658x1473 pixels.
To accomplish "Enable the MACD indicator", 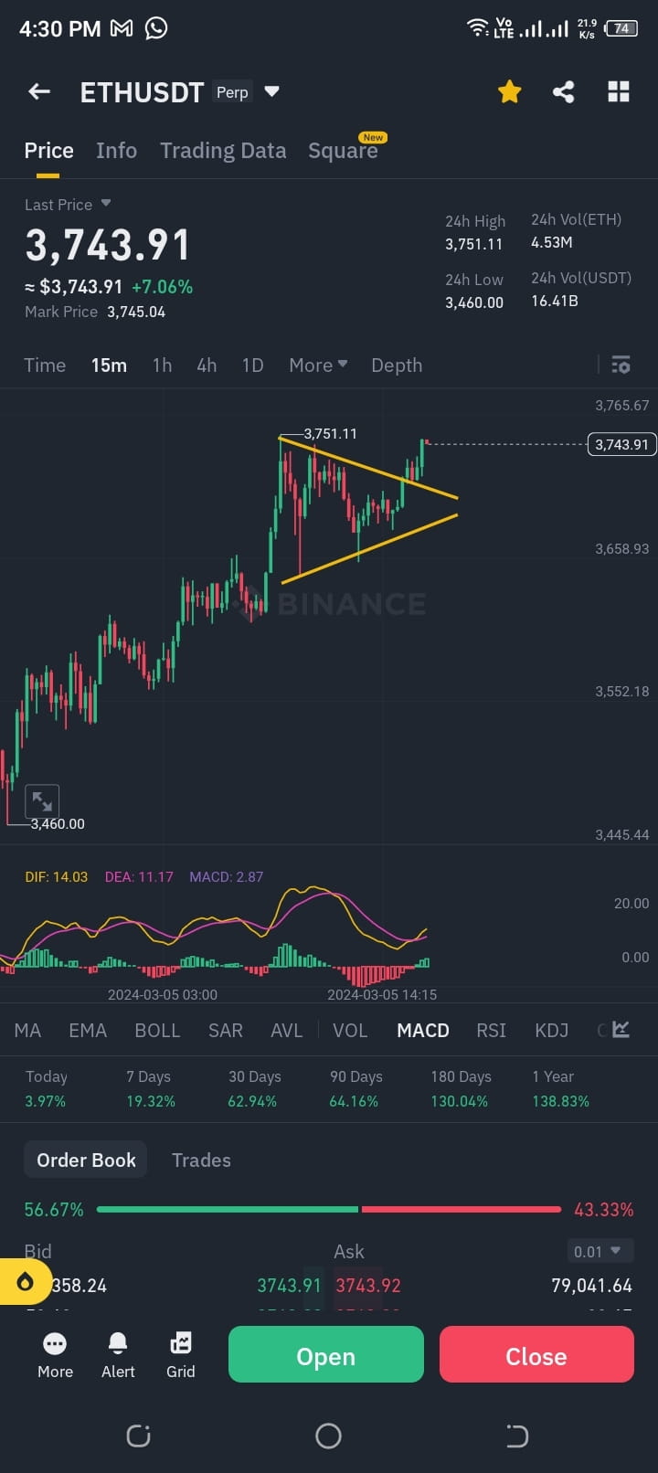I will coord(422,1030).
